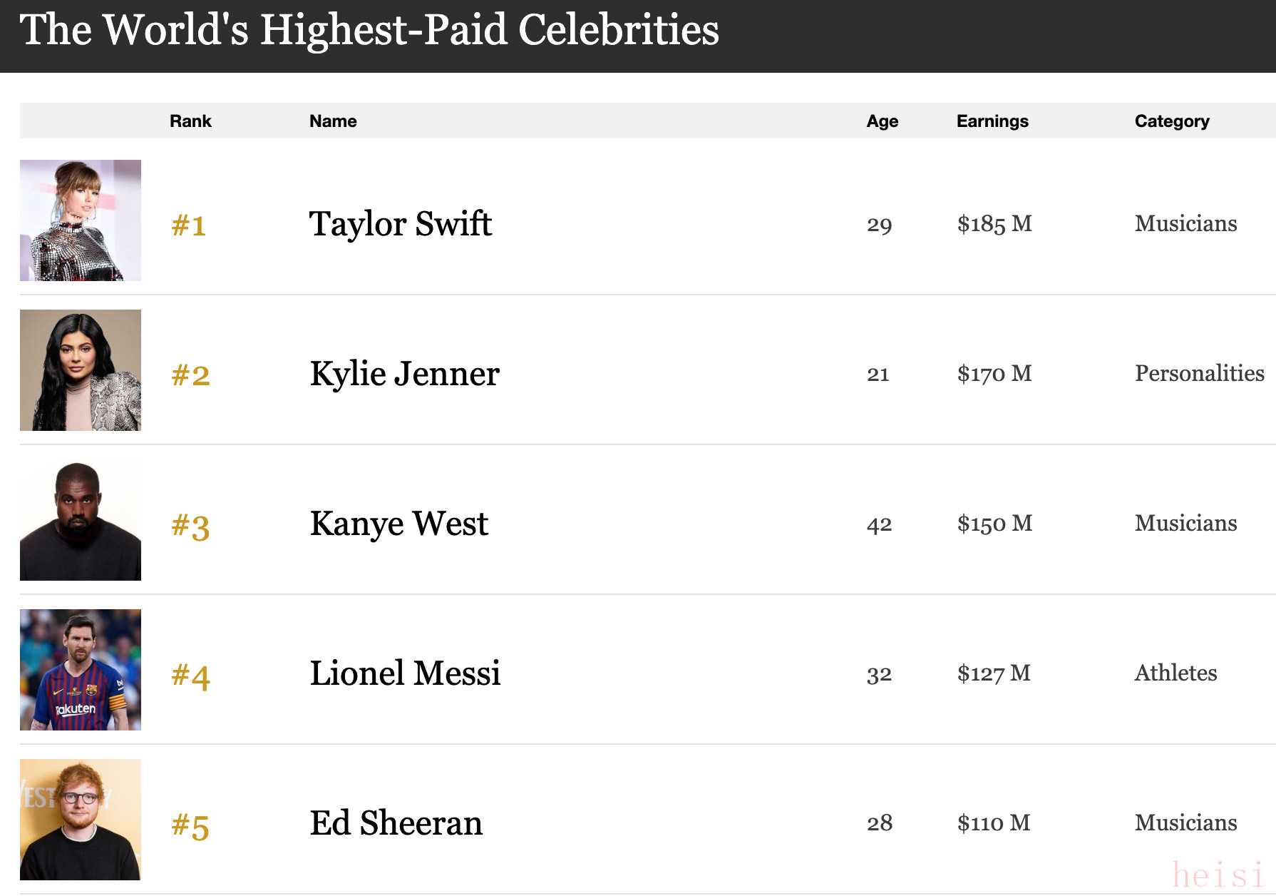
Task: Sort by Earnings column header
Action: (992, 121)
